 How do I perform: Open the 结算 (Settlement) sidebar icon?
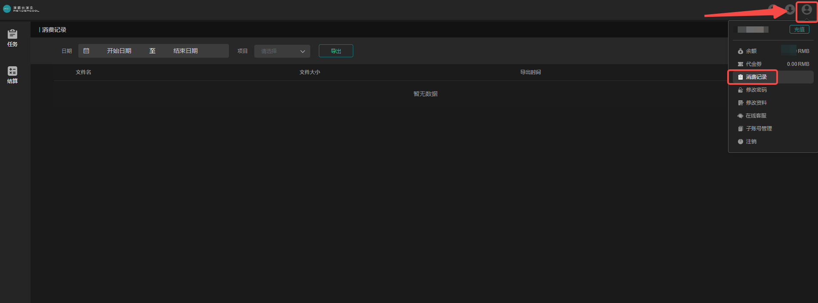[12, 74]
